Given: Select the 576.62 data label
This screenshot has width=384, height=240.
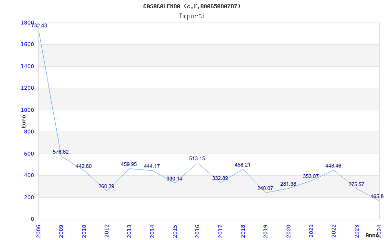Looking at the screenshot, I should [x=61, y=152].
